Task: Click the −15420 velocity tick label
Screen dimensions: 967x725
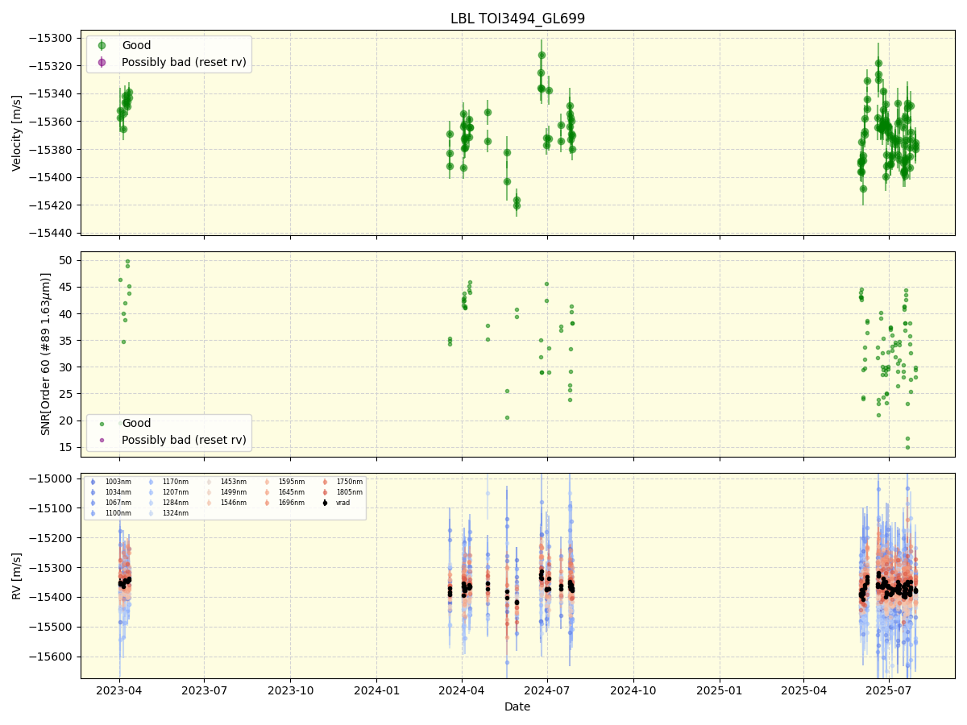Action: 52,205
